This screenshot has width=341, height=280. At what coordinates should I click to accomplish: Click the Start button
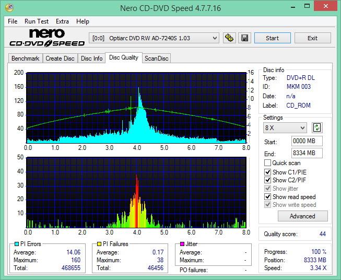[x=272, y=38]
